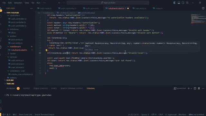
Task: Click the split editor right icon
Action: click(x=203, y=8)
